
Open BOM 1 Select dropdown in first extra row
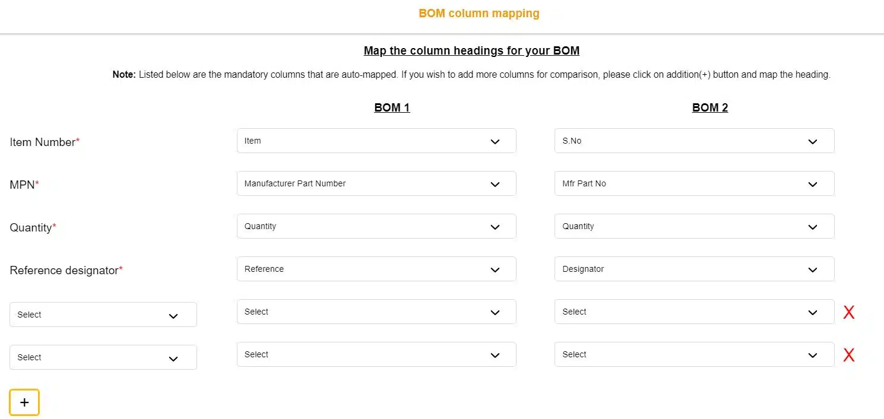376,312
